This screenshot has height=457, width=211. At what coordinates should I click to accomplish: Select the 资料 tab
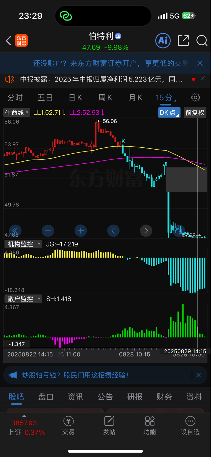point(194,397)
